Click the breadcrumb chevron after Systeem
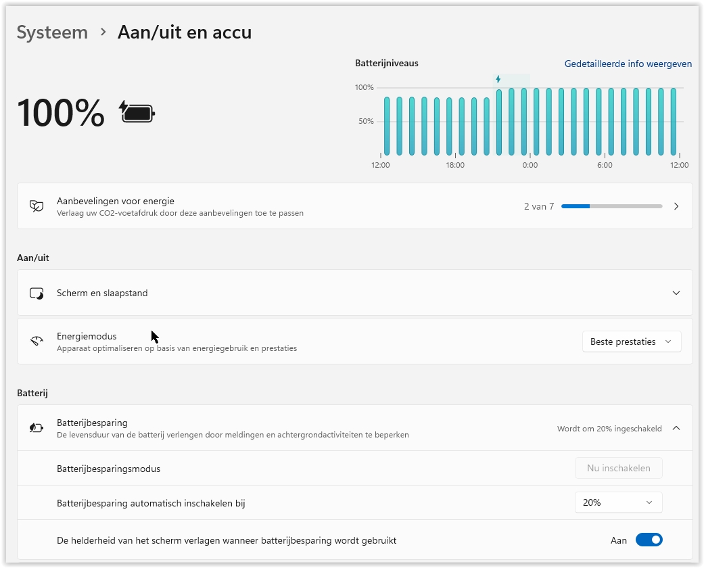The image size is (704, 568). click(x=103, y=32)
